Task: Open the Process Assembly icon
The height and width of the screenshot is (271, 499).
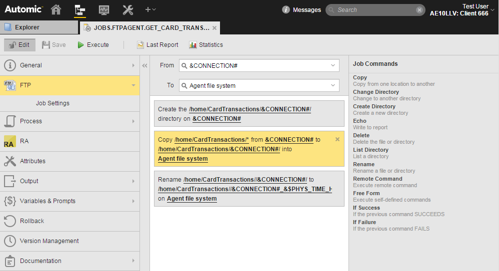Action: point(79,9)
